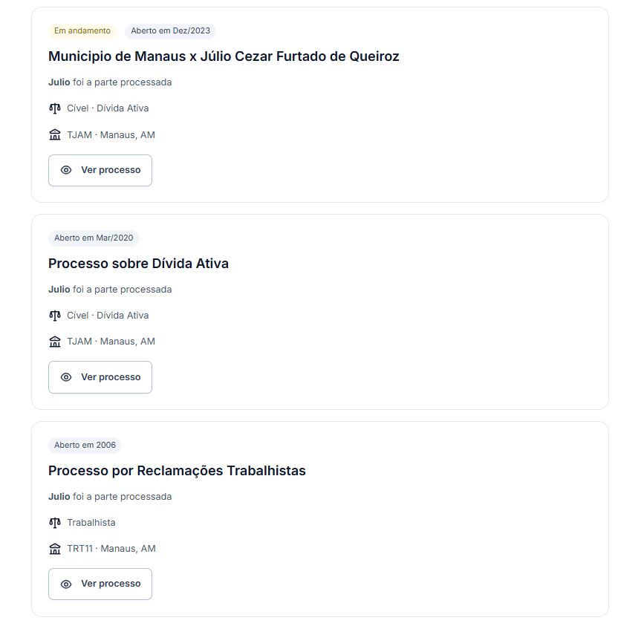Click the Processo por Reclamações Trabalhistas title
Image resolution: width=644 pixels, height=626 pixels.
pyautogui.click(x=177, y=471)
